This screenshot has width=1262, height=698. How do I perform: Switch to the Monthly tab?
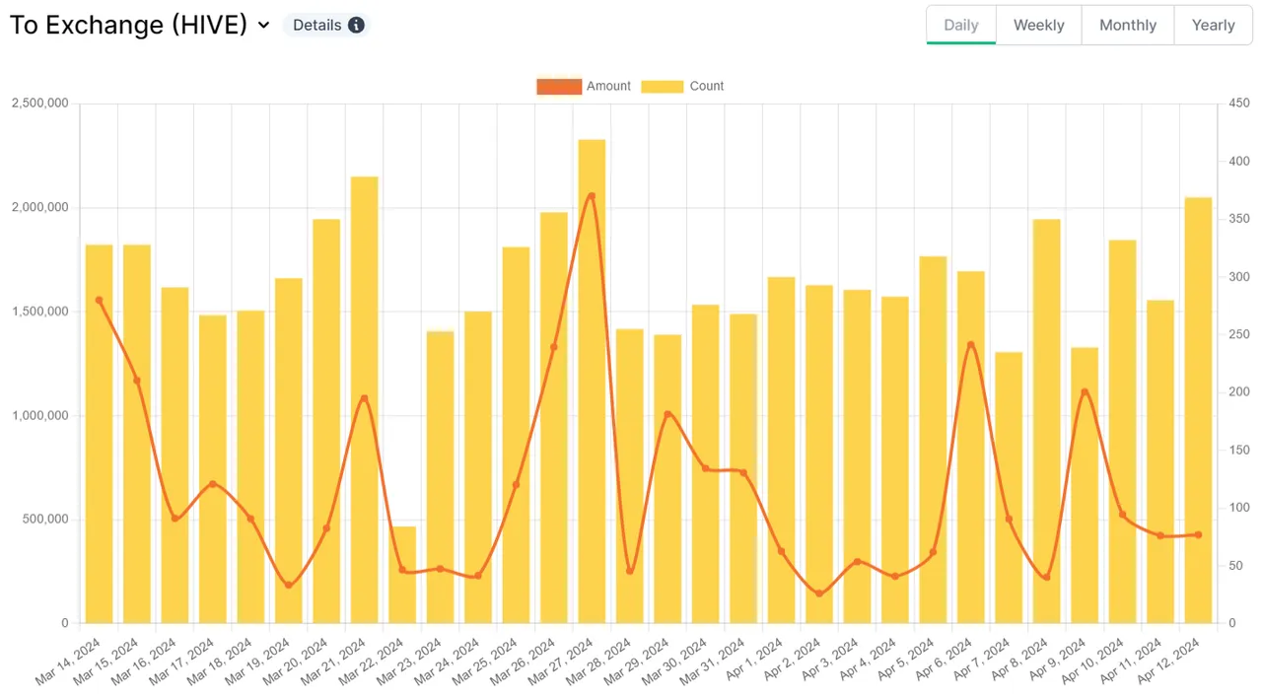coord(1128,26)
